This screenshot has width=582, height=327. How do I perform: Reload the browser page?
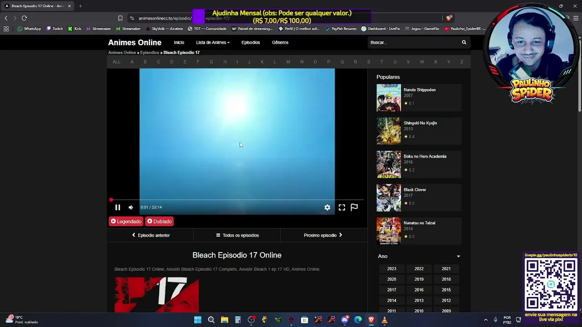24,18
